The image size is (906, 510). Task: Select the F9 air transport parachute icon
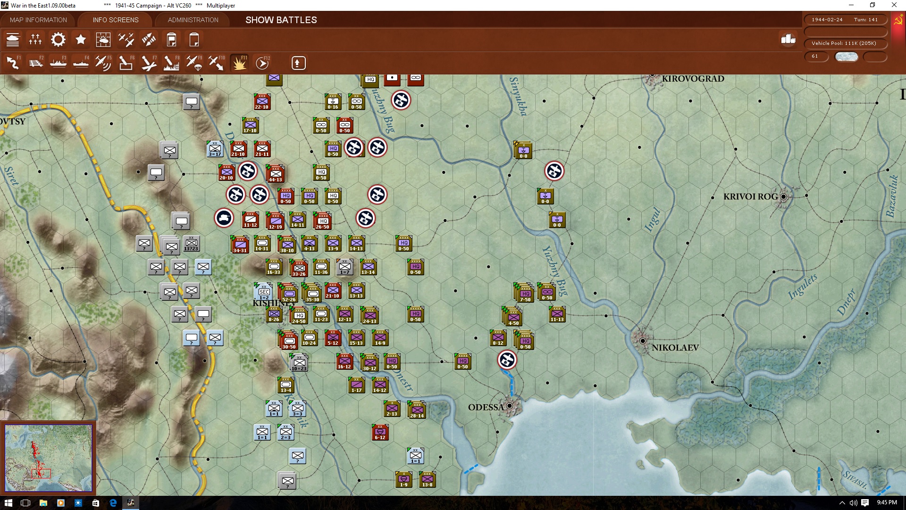[x=194, y=63]
